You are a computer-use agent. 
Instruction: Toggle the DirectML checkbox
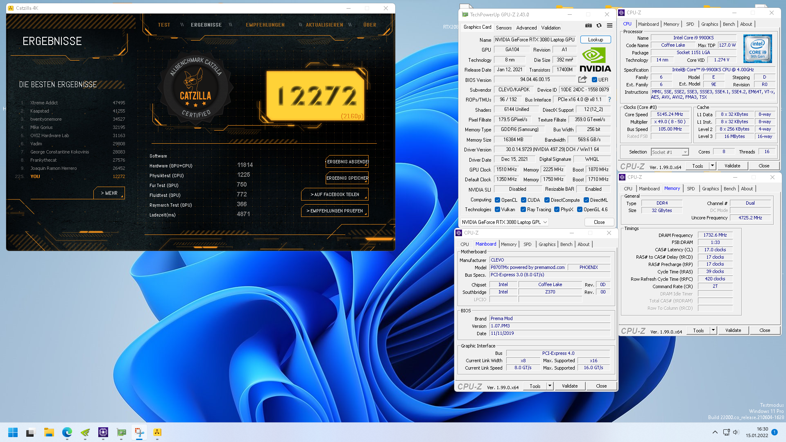[586, 200]
